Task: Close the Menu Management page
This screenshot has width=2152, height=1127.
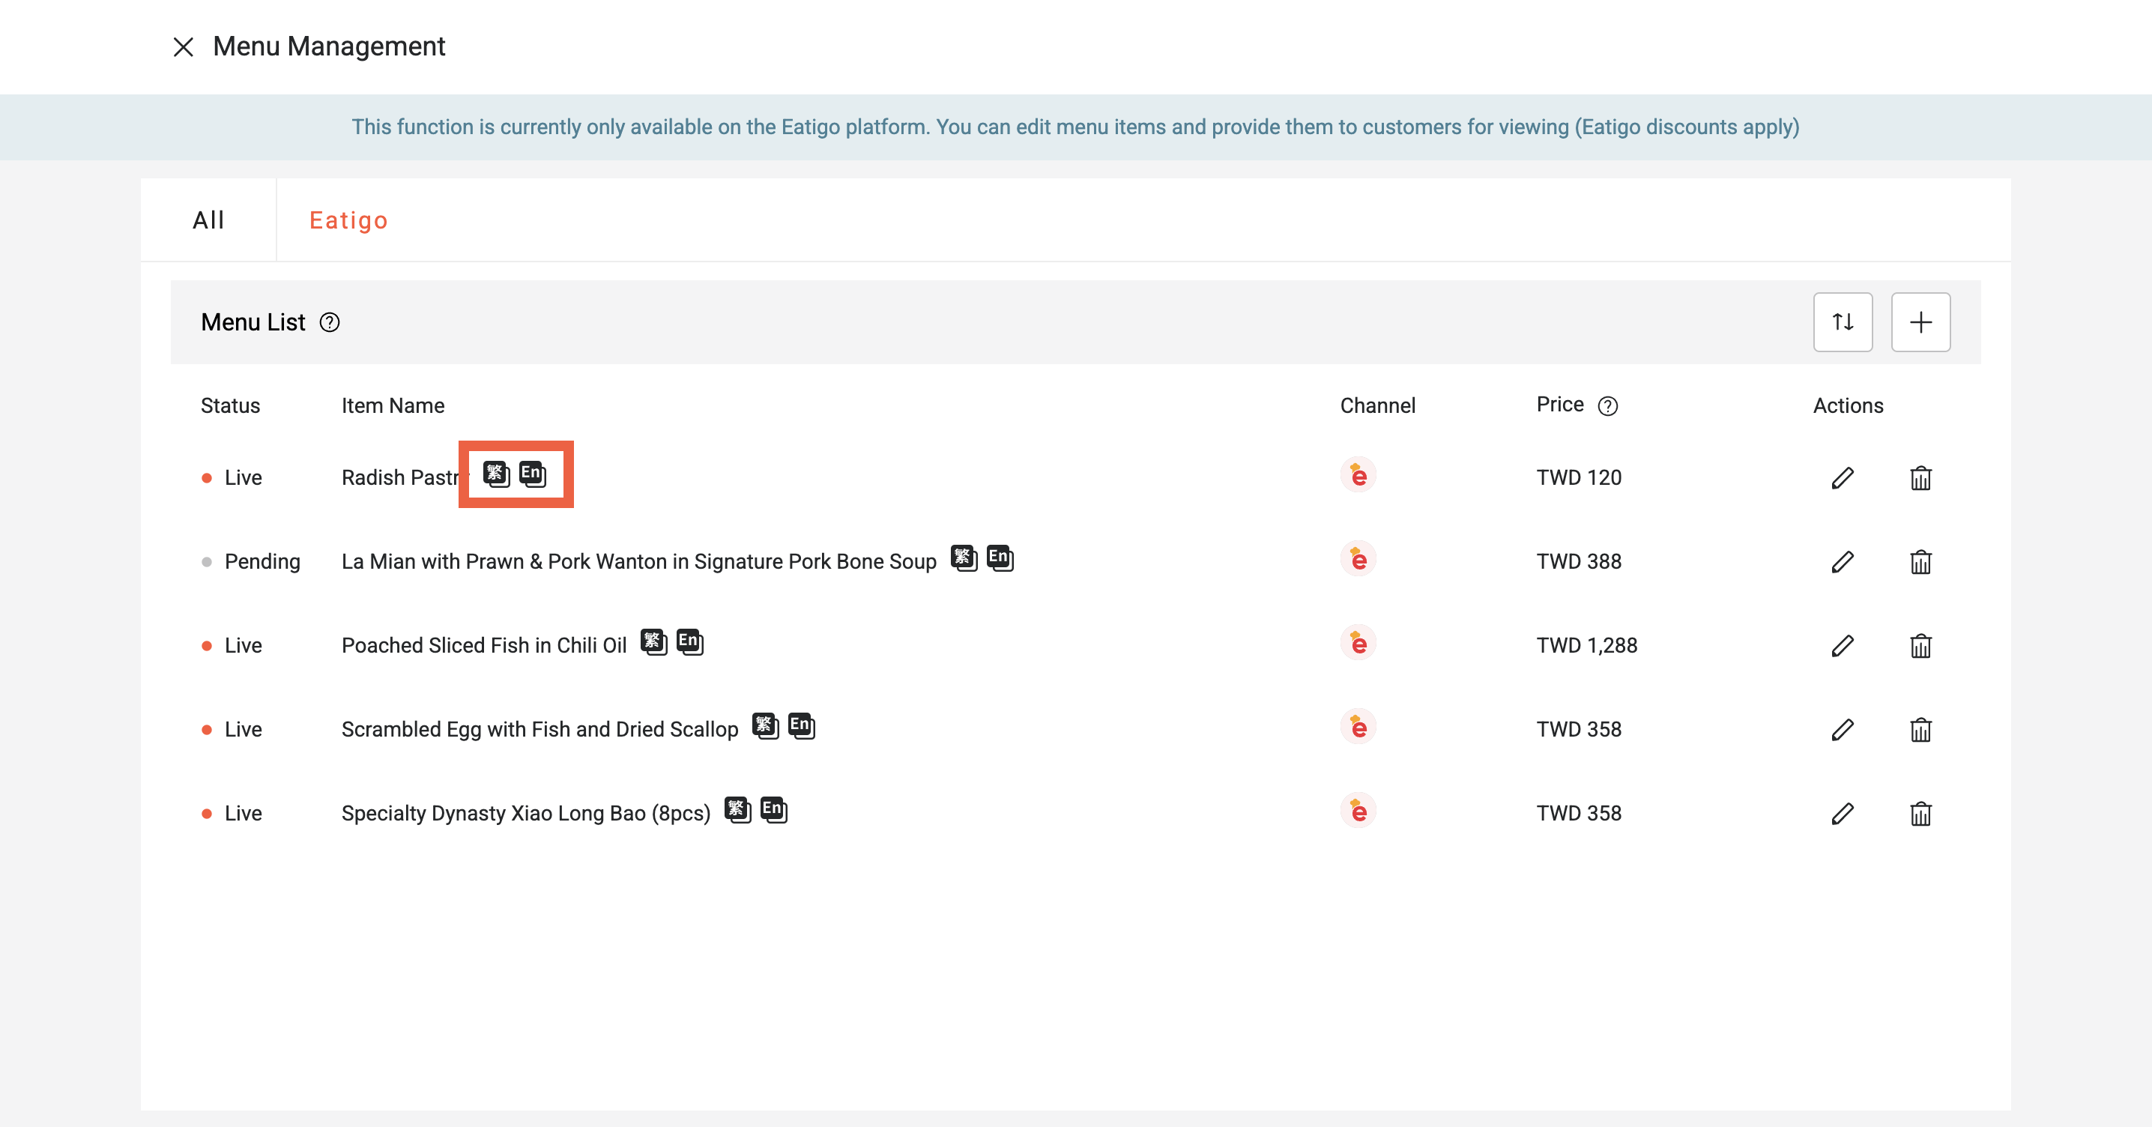Action: pos(183,46)
